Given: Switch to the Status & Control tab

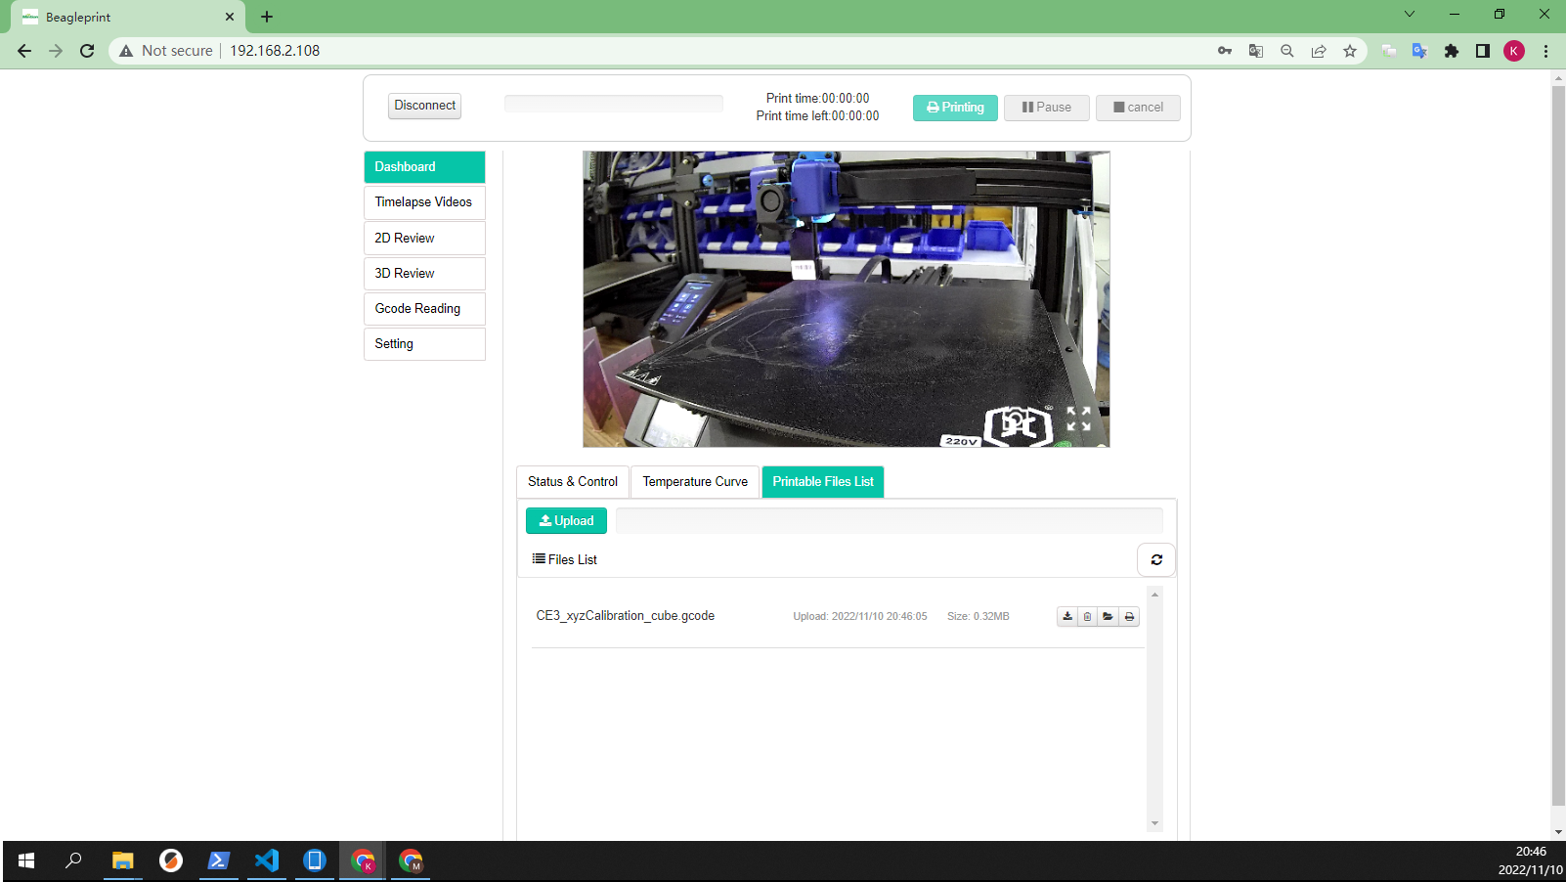Looking at the screenshot, I should 572,481.
